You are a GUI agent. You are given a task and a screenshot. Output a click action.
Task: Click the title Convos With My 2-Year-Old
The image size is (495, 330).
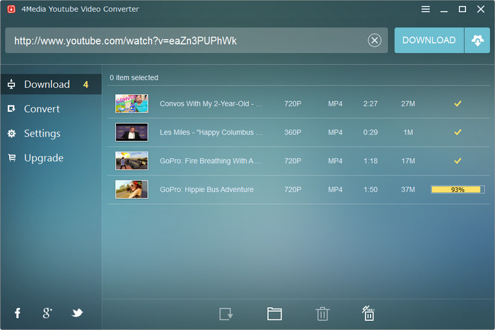[x=211, y=103]
